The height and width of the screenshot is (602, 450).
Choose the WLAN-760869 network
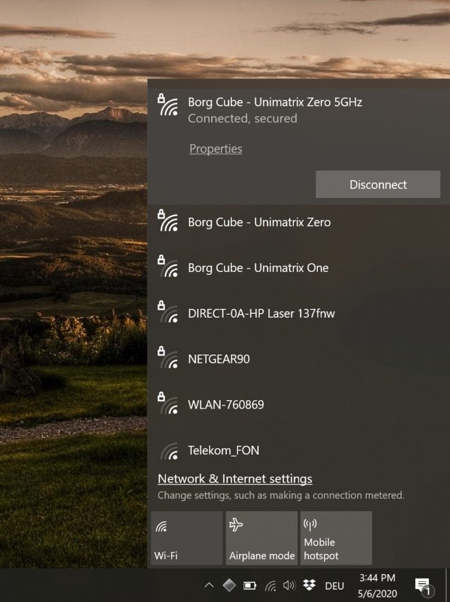(226, 405)
